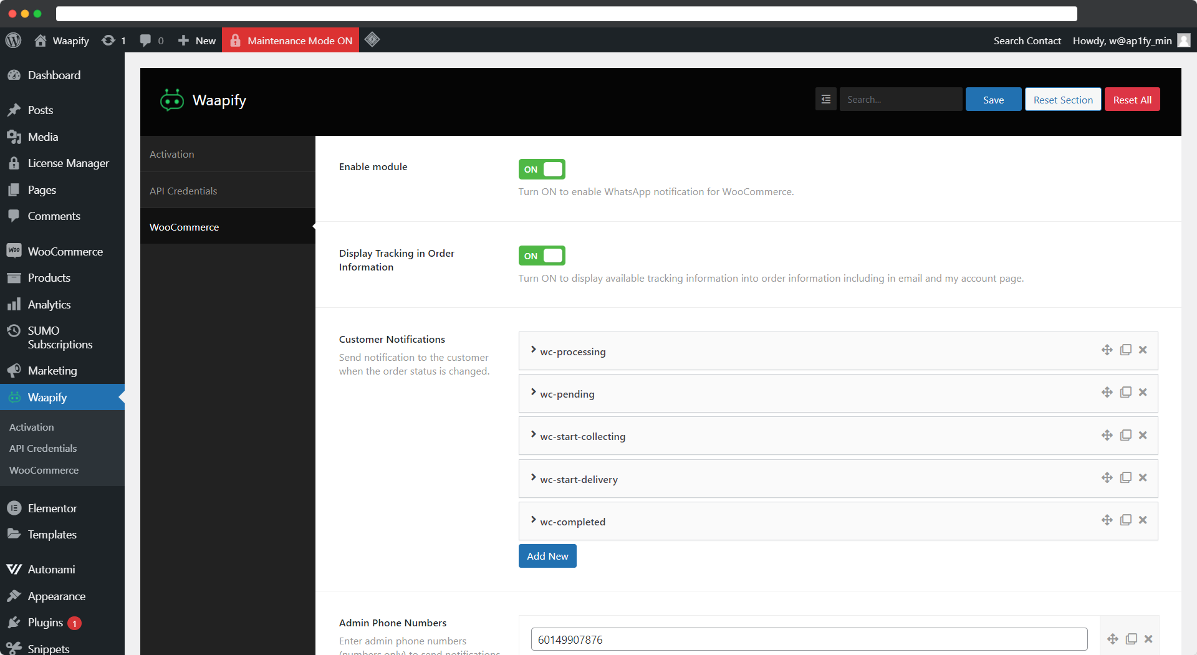
Task: Click the Waapify robot logo in header
Action: click(172, 100)
